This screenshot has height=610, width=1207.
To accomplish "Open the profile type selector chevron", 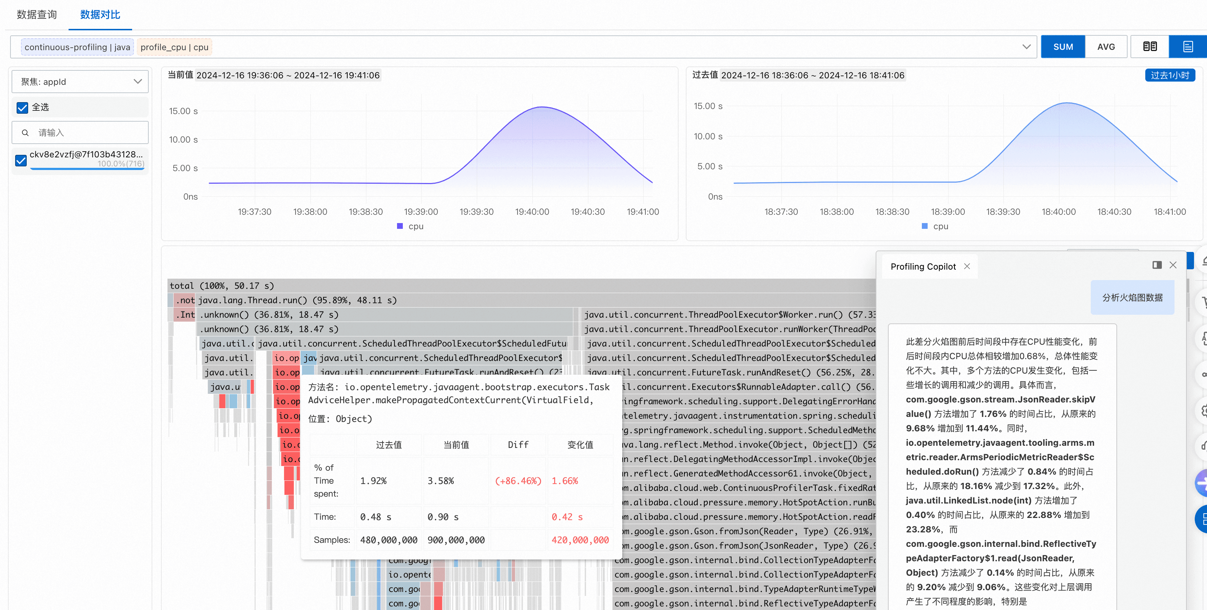I will tap(1026, 47).
